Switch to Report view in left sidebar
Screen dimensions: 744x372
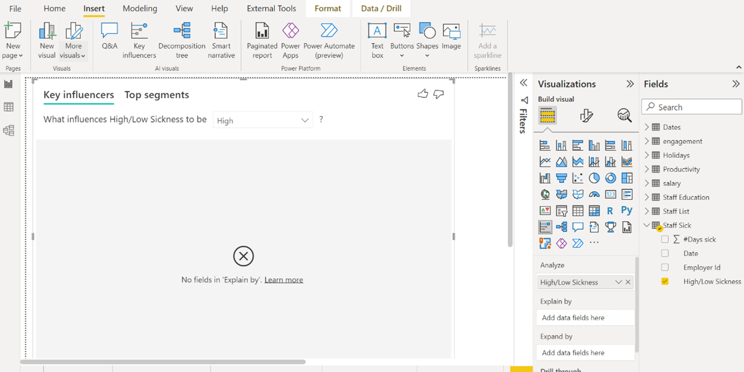(9, 84)
